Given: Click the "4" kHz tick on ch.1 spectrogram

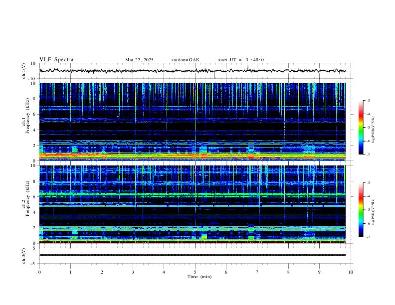Looking at the screenshot, I should (35, 130).
